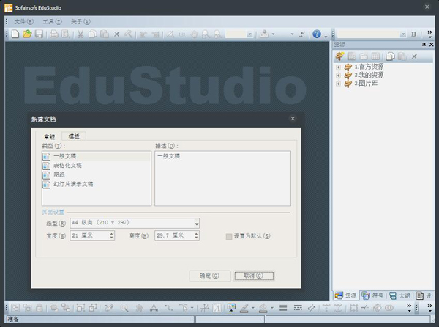
Task: Open the dropdown arrow beside line color icon
Action: (253, 308)
